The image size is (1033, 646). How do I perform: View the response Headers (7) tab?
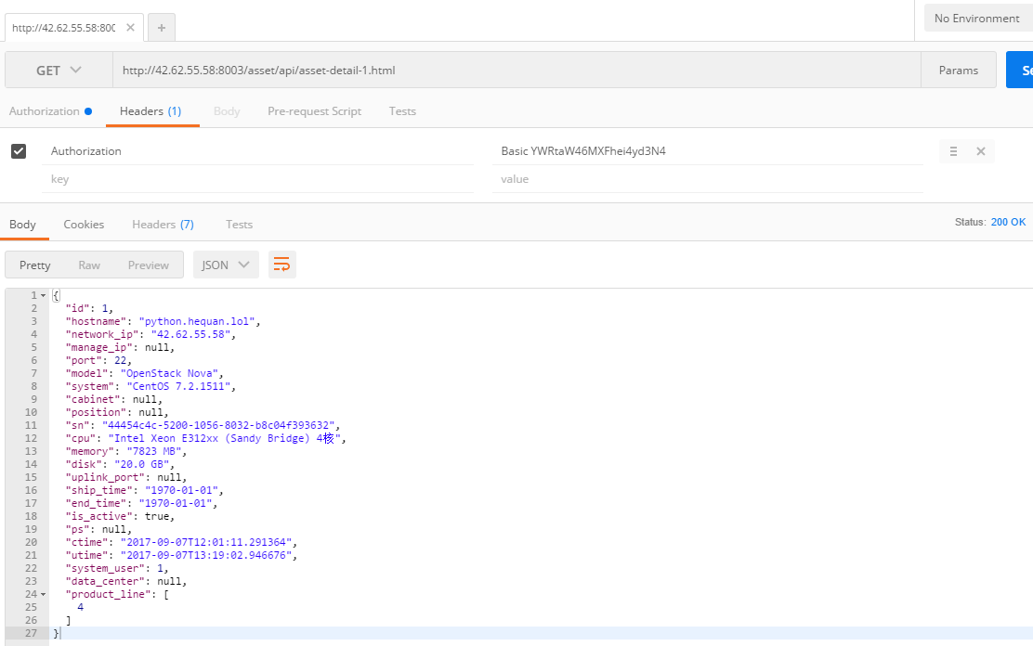pos(163,225)
